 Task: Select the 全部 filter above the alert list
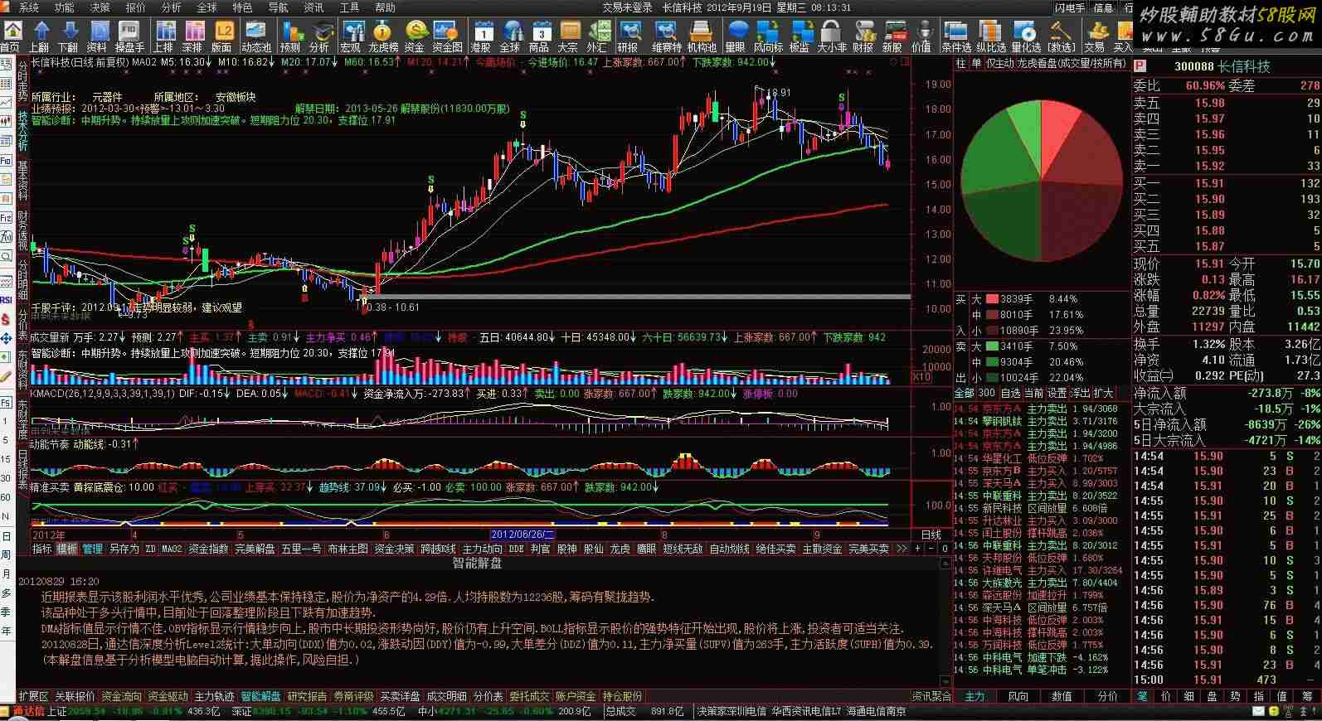coord(965,394)
